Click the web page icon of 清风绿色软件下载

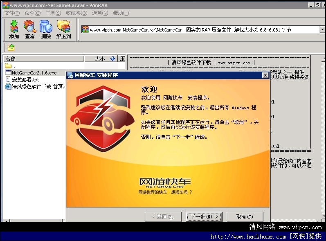[8, 86]
